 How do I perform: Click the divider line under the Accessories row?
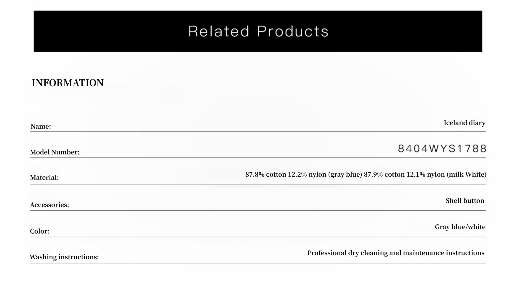coord(258,211)
